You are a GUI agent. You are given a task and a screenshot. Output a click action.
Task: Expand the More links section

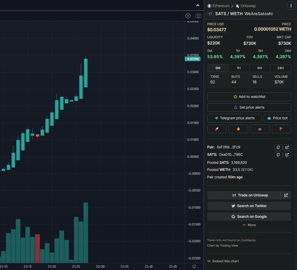(x=249, y=225)
